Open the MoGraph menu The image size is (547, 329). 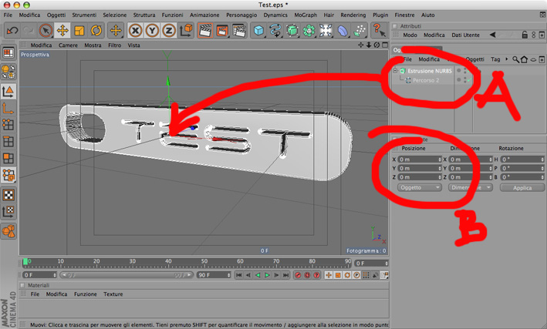306,15
